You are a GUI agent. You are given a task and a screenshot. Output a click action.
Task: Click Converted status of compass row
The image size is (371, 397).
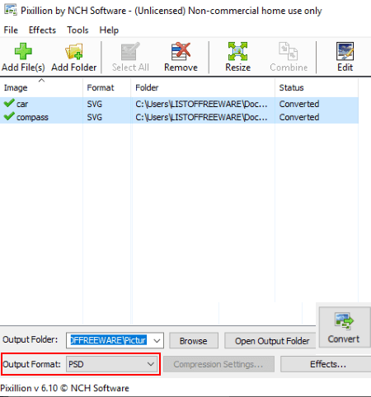(299, 117)
